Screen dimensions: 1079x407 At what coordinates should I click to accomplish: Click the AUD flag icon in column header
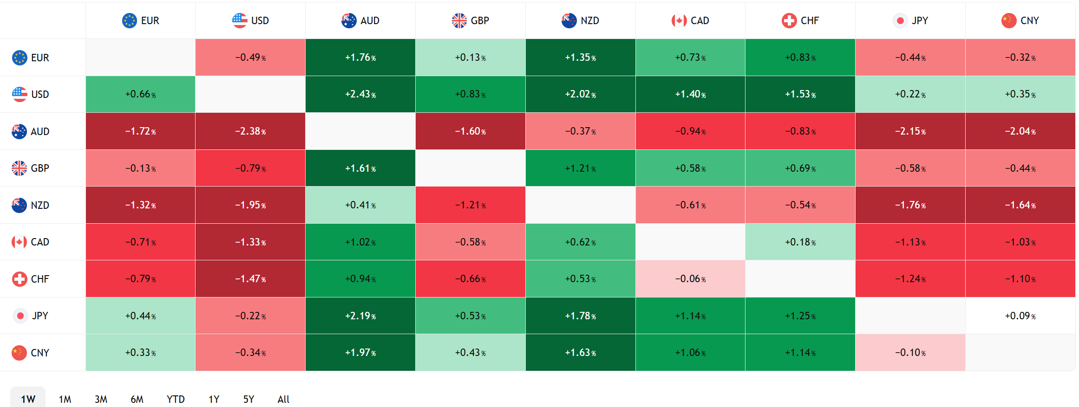click(349, 20)
